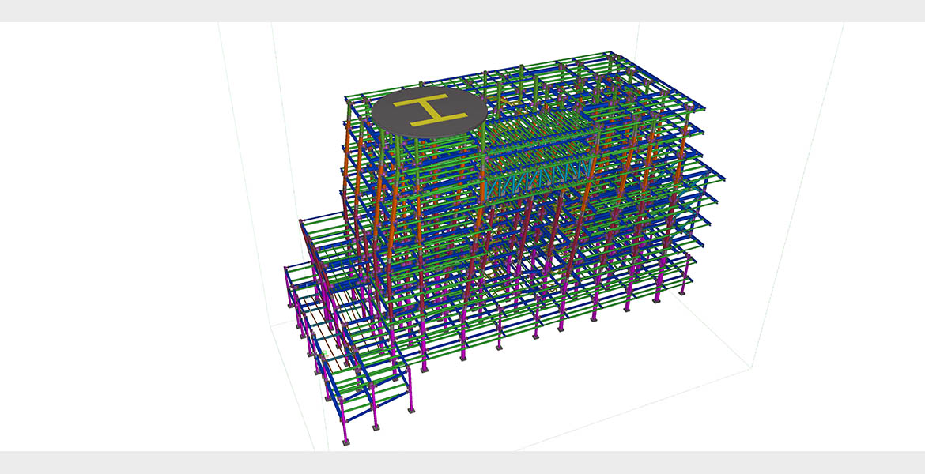
Task: Click the empty white canvas left of the model
Action: 119,237
